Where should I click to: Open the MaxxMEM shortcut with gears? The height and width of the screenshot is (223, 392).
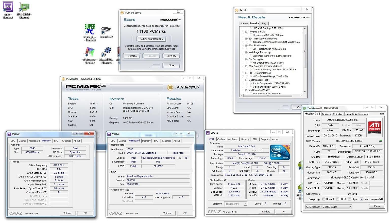click(x=107, y=55)
